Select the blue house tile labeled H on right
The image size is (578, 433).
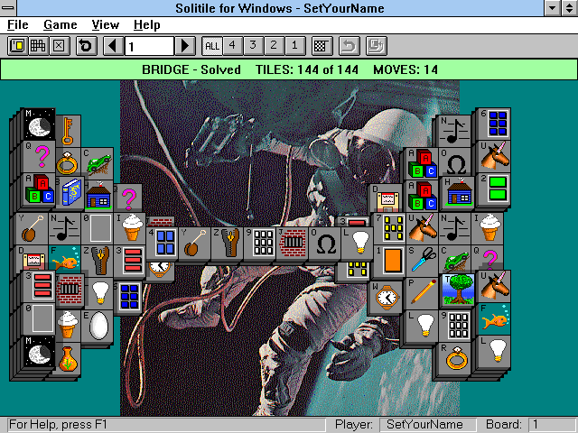coord(458,192)
